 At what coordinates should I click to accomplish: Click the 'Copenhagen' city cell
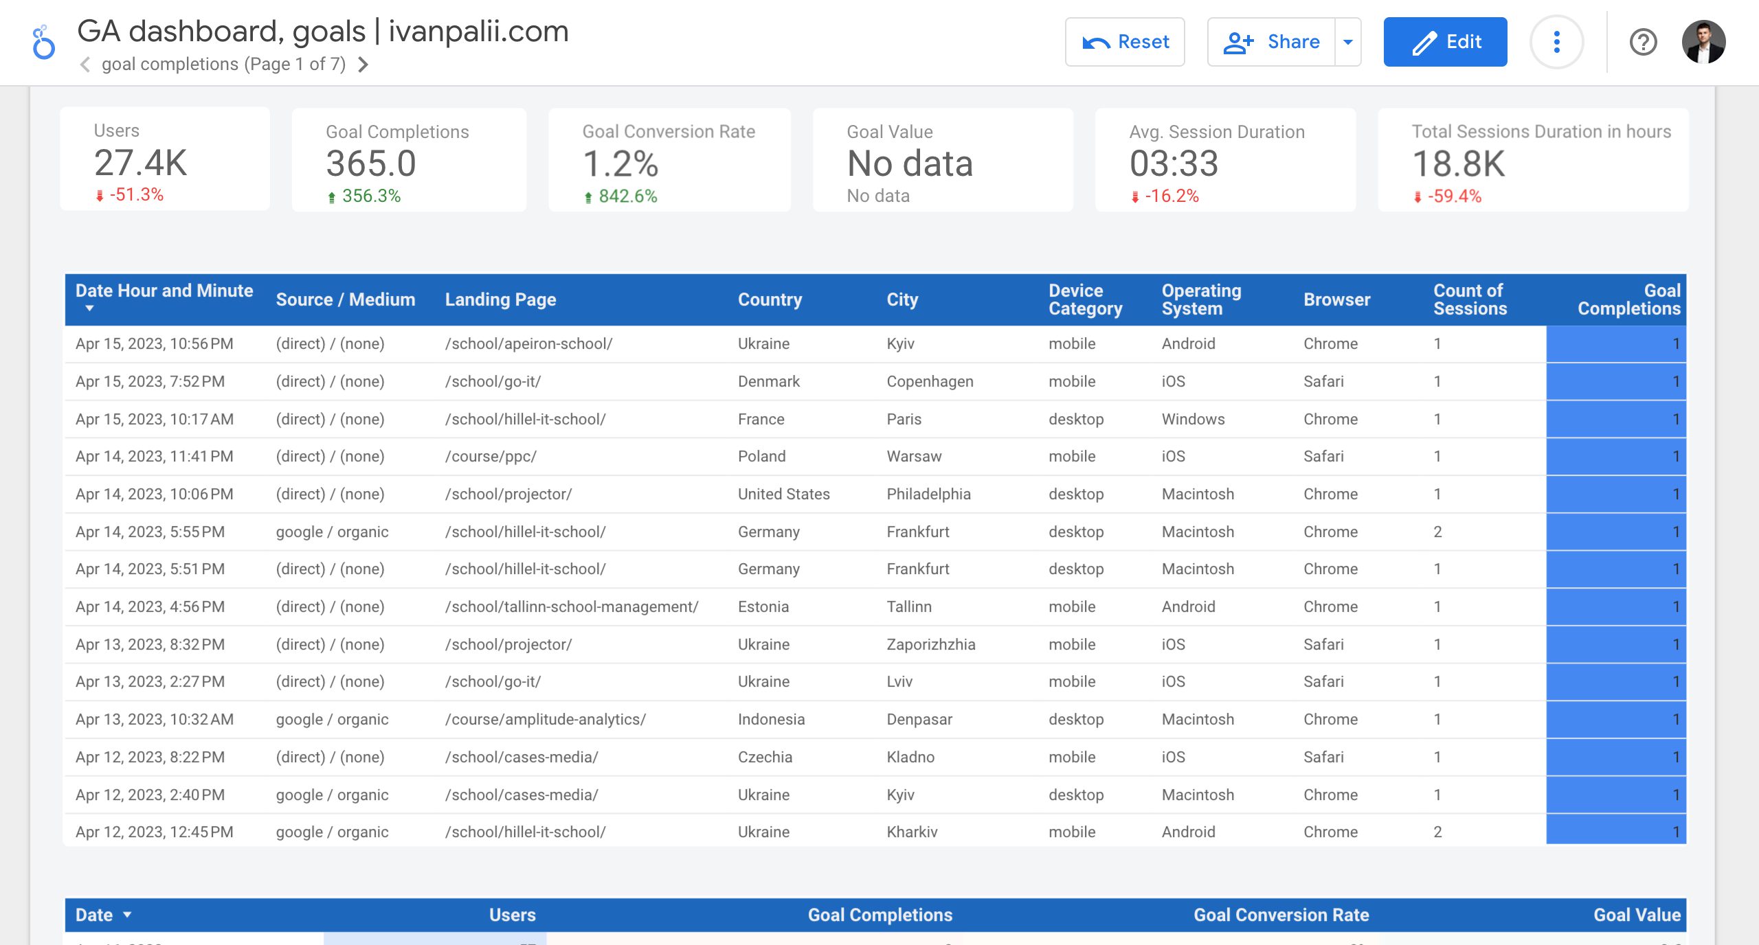[x=930, y=381]
